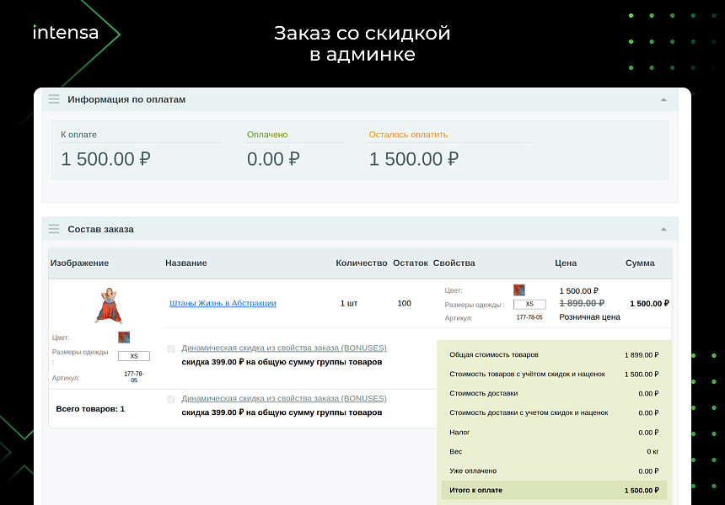Screen dimensions: 725x505
Task: Click the Цена column header
Action: (564, 263)
